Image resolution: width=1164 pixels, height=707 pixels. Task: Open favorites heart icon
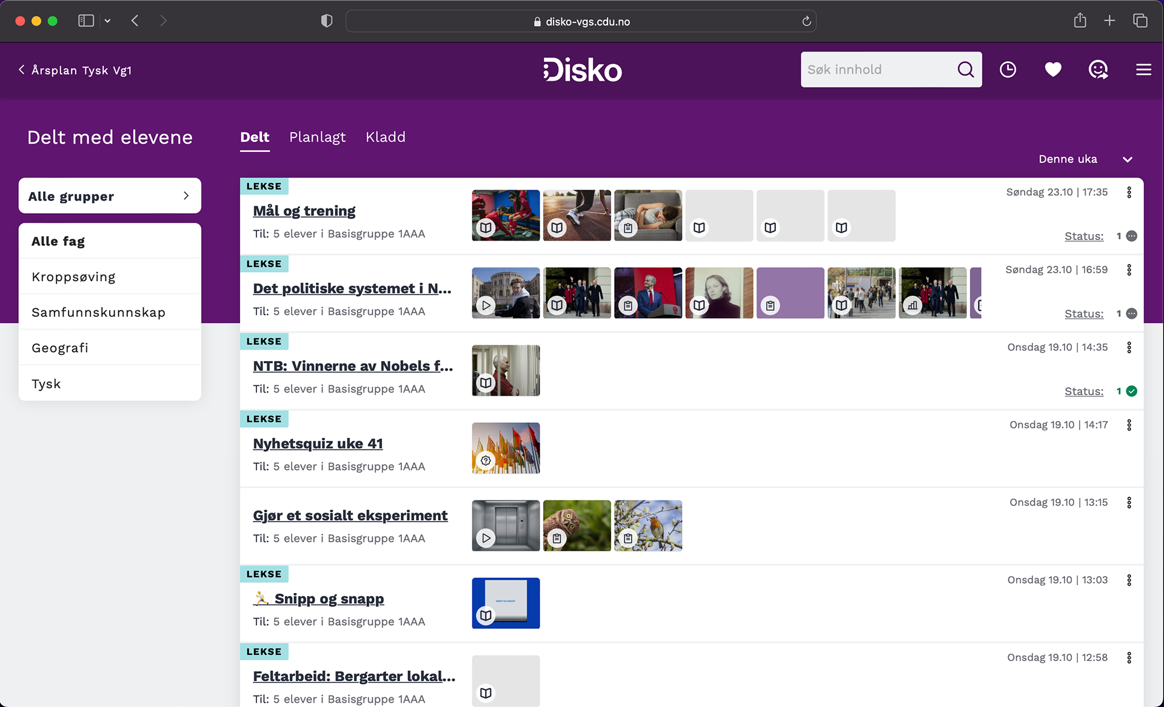(1053, 70)
